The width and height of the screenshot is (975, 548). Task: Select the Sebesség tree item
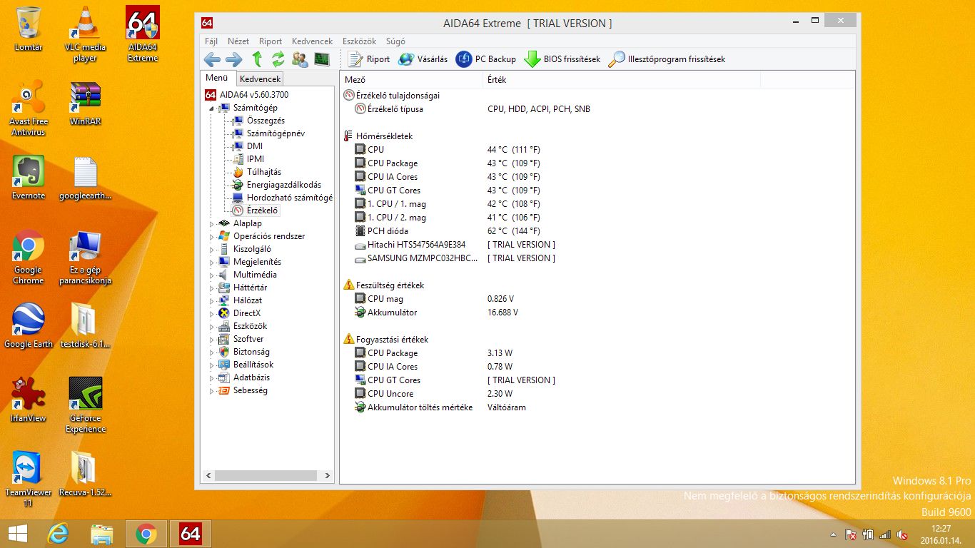251,390
